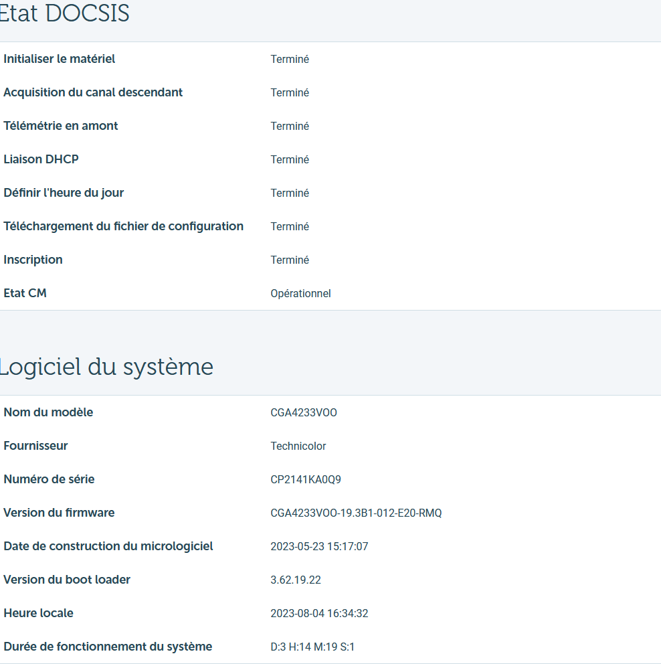The image size is (661, 664).
Task: Click the vendor value 'Technicolor'
Action: pyautogui.click(x=298, y=446)
